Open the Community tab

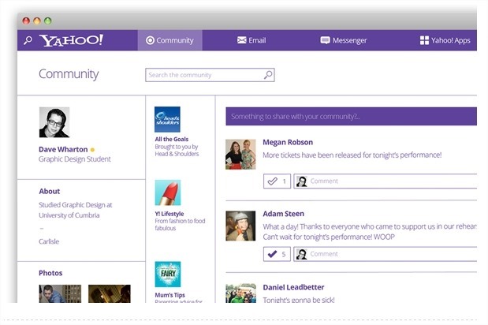pos(170,40)
